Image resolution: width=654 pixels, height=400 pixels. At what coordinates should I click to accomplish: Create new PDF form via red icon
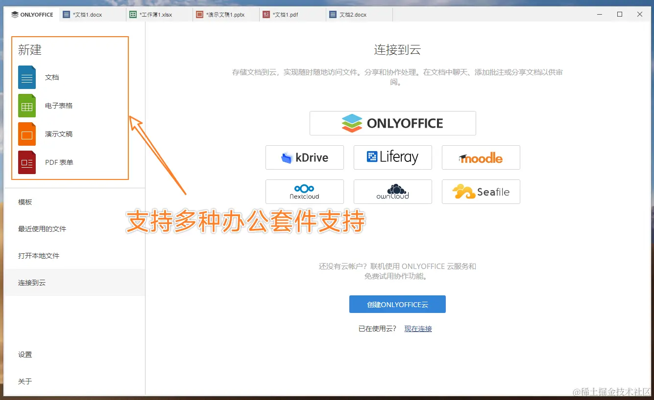pos(27,162)
